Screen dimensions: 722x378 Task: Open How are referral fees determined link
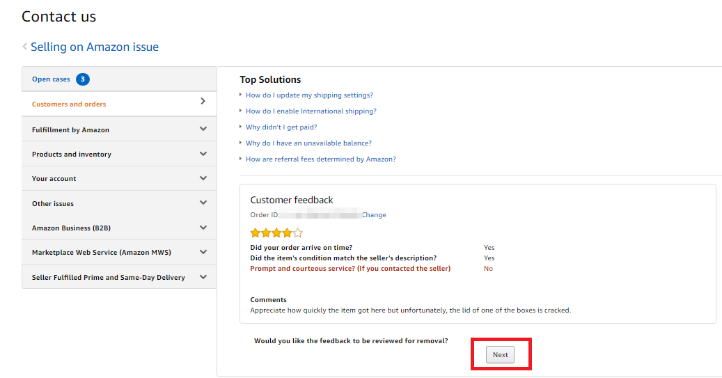point(320,159)
